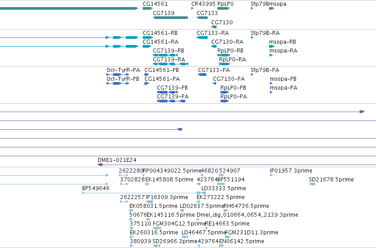This screenshot has width=376, height=248.
Task: Select the CG7139-PA protein feature
Action: 171,101
